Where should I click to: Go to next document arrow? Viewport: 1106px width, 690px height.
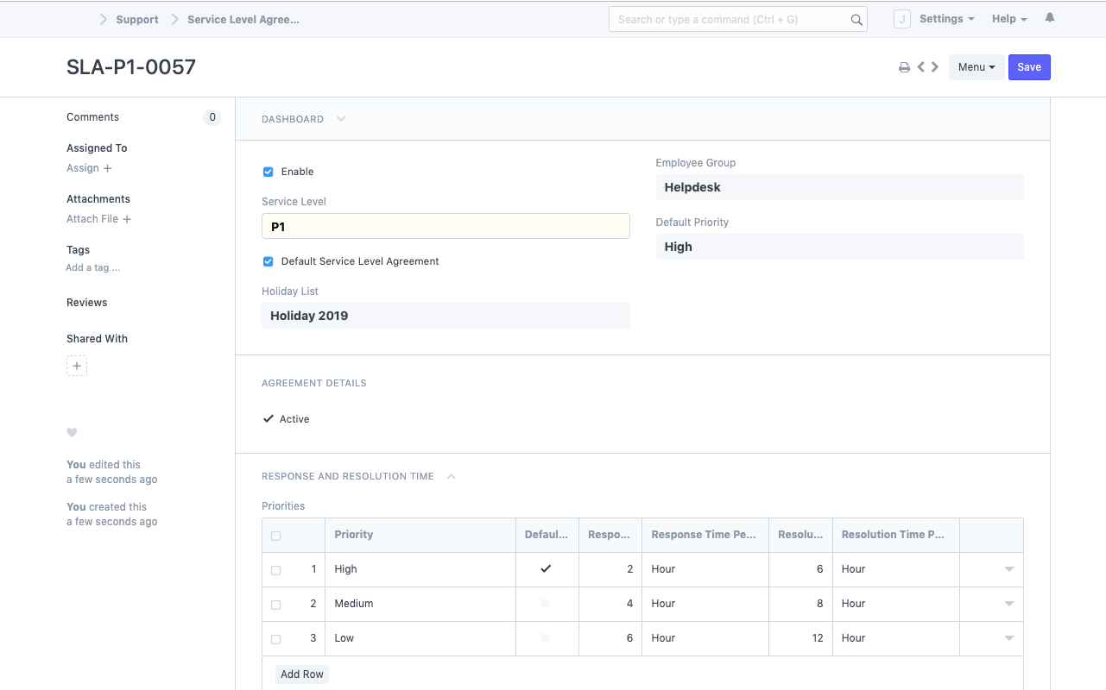click(x=935, y=67)
